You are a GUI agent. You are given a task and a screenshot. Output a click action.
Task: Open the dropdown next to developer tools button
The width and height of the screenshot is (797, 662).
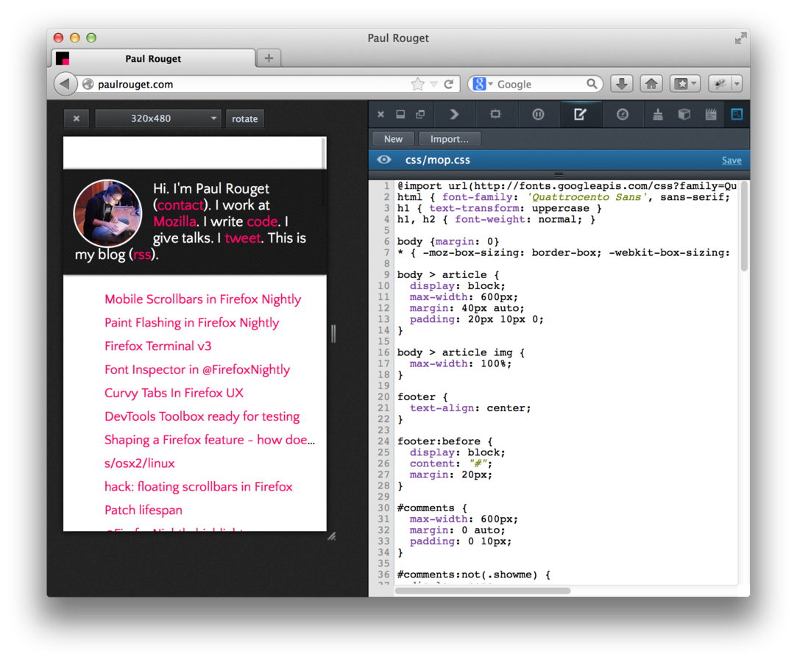(737, 84)
